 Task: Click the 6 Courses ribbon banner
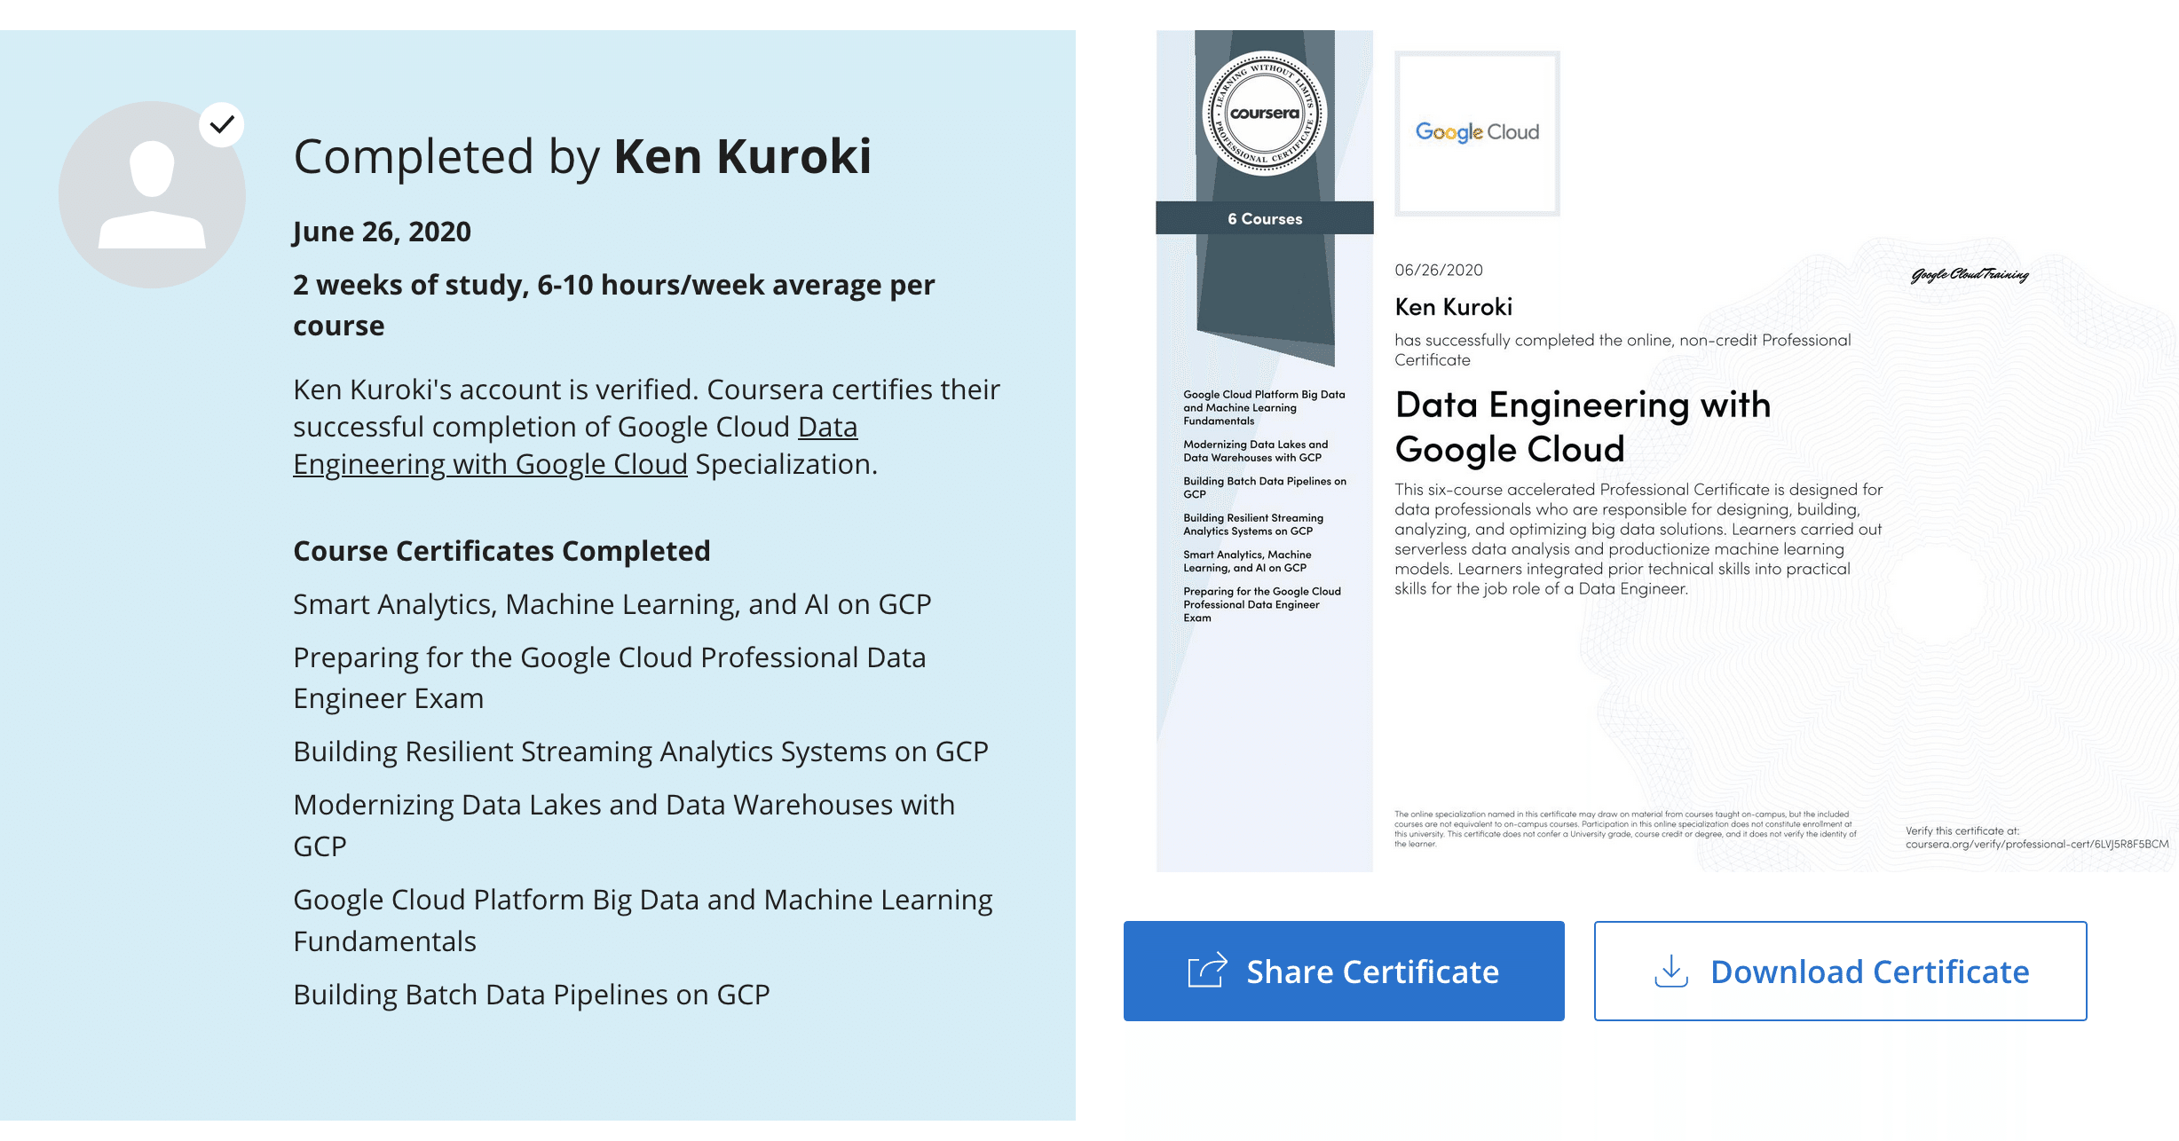(1264, 218)
